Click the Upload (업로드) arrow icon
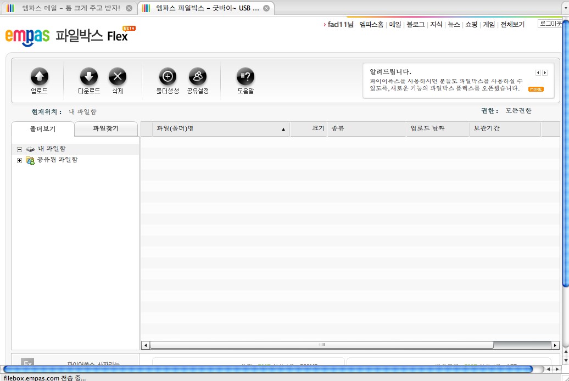569x381 pixels. 39,76
